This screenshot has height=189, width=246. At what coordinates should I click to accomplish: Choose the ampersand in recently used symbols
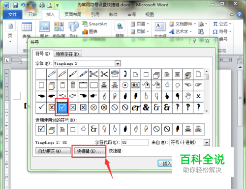pyautogui.click(x=93, y=129)
